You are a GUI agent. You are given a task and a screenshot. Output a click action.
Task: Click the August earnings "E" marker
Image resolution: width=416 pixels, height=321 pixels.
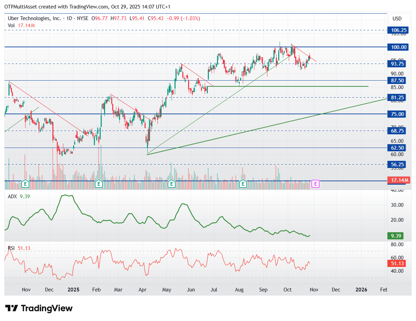tap(243, 184)
